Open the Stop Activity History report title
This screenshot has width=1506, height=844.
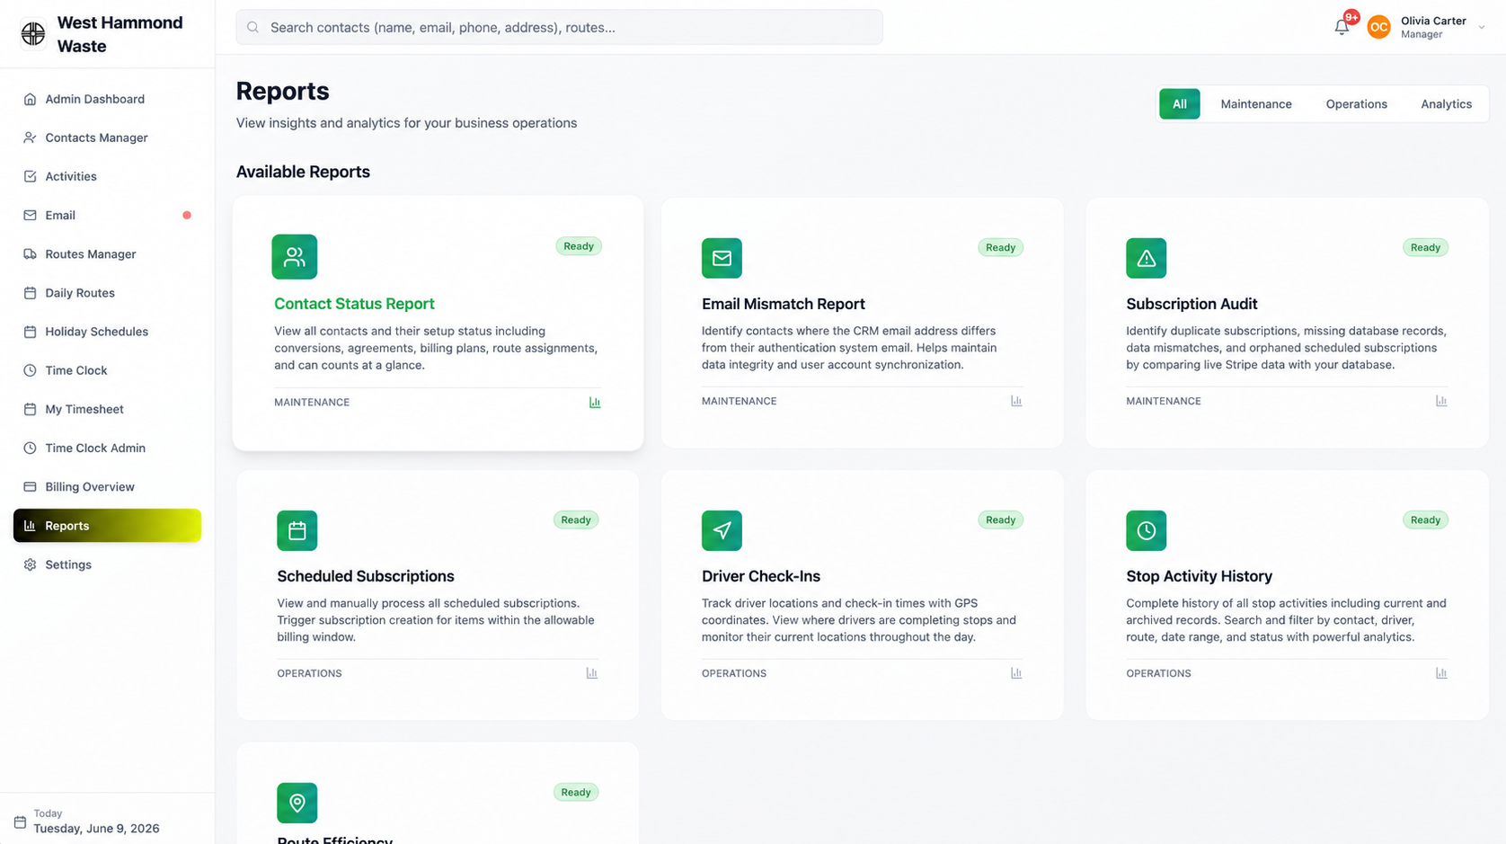tap(1200, 576)
